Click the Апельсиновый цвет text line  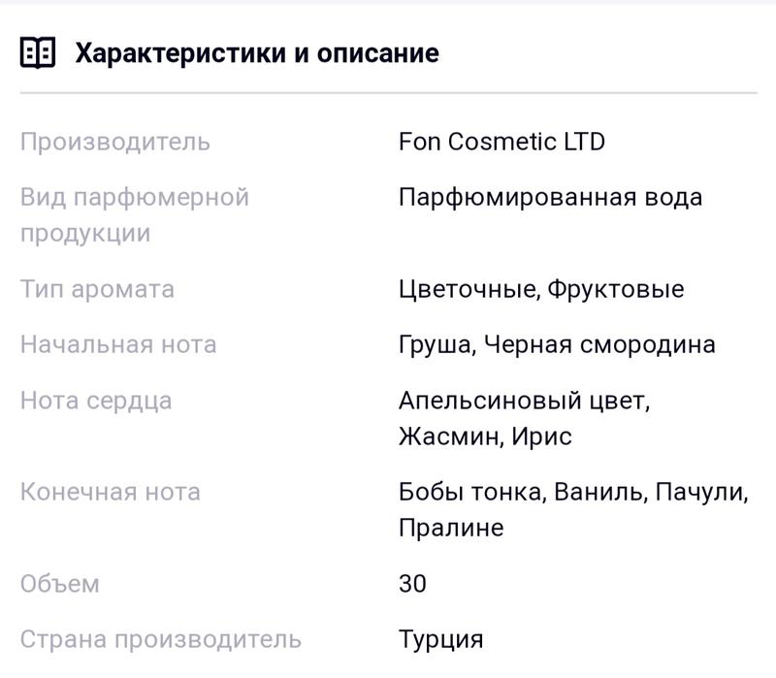tap(524, 400)
